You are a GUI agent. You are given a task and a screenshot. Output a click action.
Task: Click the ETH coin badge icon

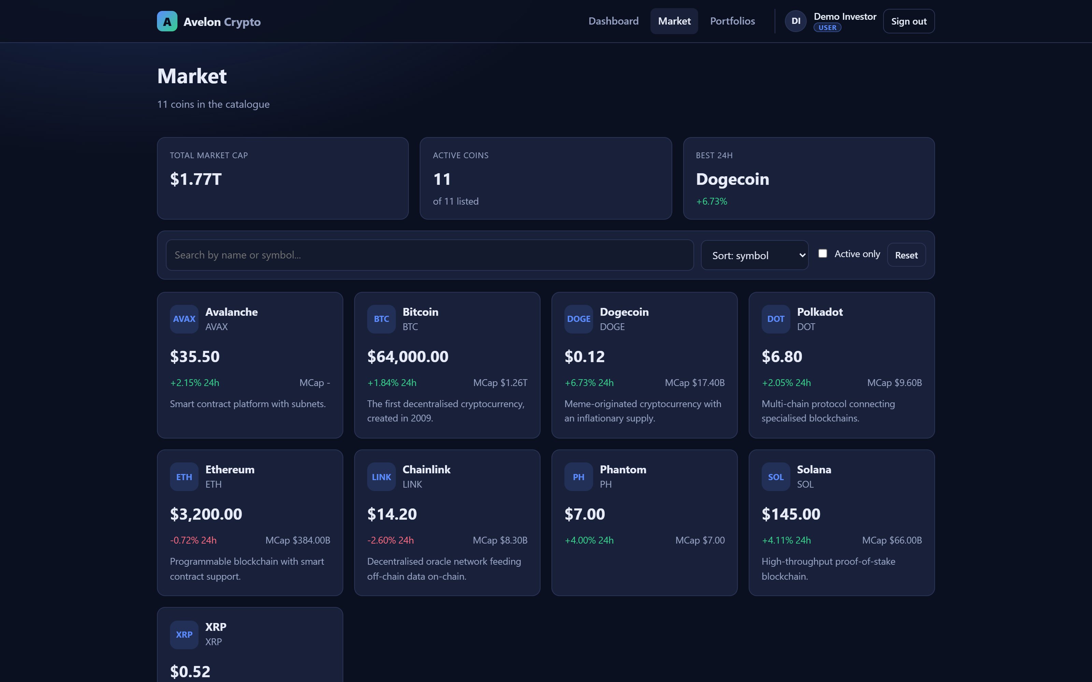click(x=184, y=477)
